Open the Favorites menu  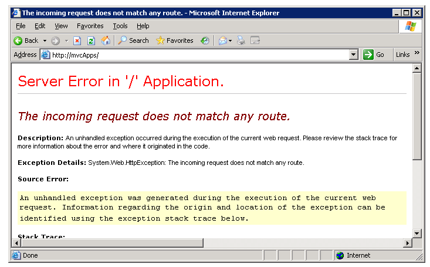point(90,26)
